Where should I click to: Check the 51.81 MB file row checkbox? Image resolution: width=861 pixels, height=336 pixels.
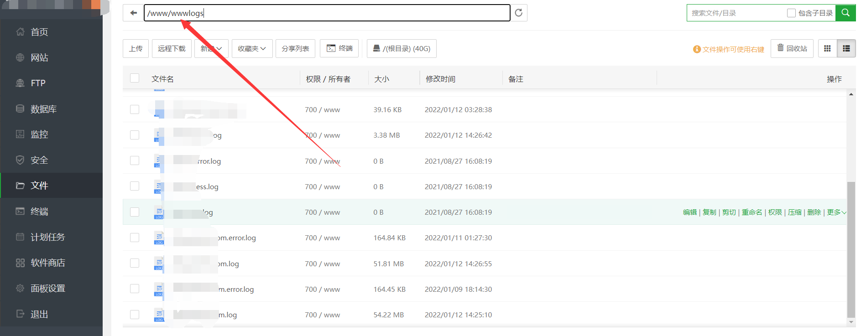tap(135, 263)
